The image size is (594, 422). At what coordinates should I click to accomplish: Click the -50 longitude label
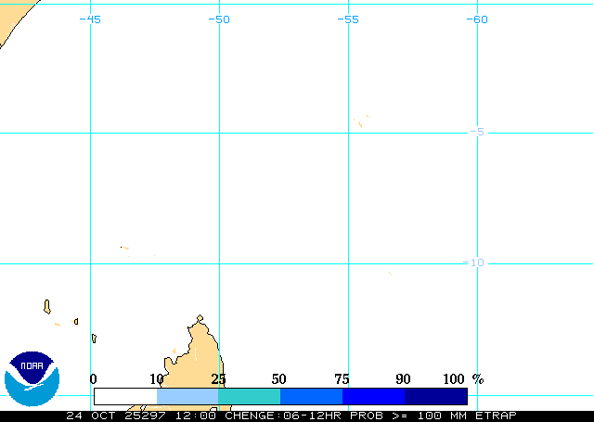click(x=219, y=19)
